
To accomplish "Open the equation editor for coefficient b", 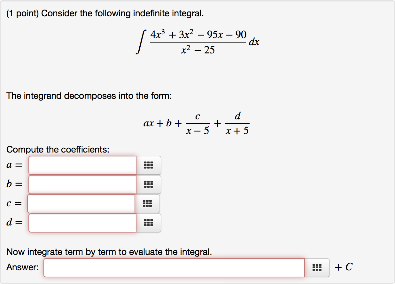I will [148, 185].
